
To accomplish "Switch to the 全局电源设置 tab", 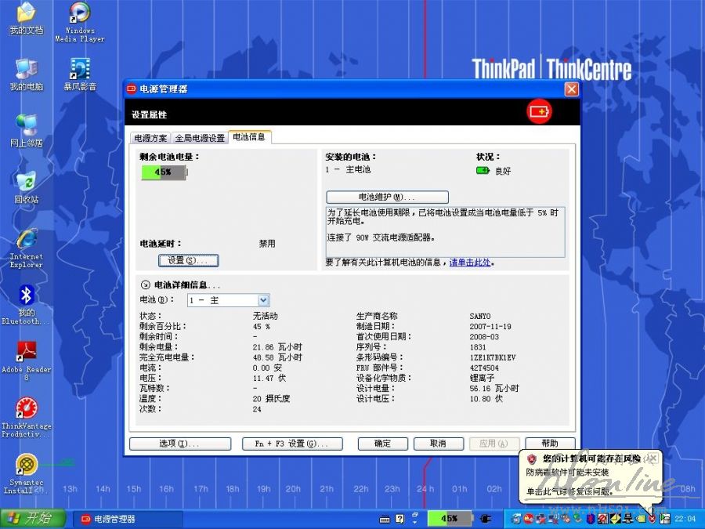I will click(x=200, y=138).
